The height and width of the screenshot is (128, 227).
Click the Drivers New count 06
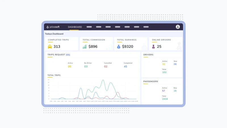[x=175, y=64]
